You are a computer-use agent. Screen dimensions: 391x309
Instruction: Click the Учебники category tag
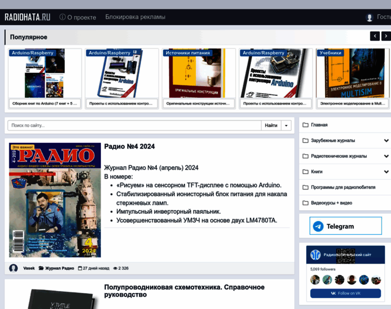tap(330, 53)
